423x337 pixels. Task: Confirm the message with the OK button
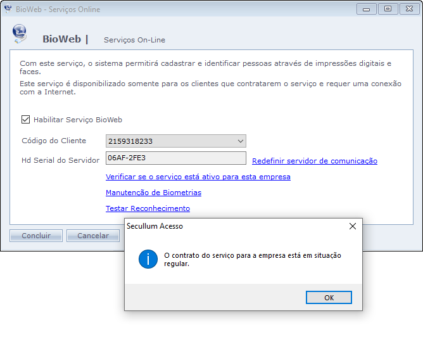coord(328,298)
